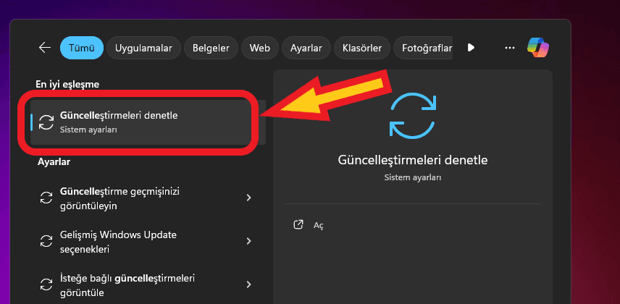
Task: Click the back arrow in search panel
Action: point(45,48)
